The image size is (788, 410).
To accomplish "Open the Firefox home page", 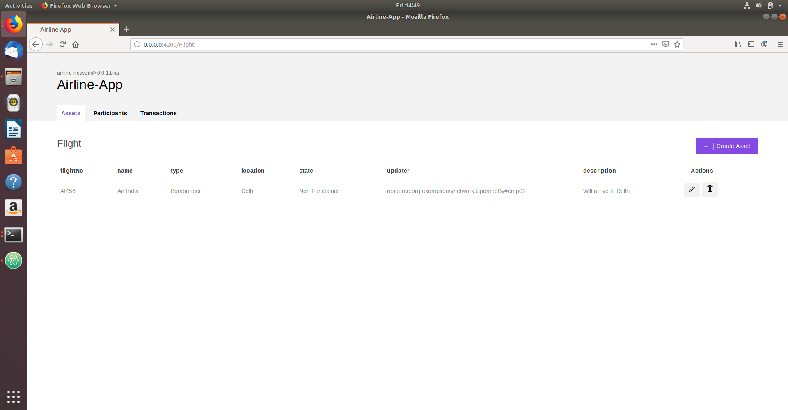I will click(76, 44).
